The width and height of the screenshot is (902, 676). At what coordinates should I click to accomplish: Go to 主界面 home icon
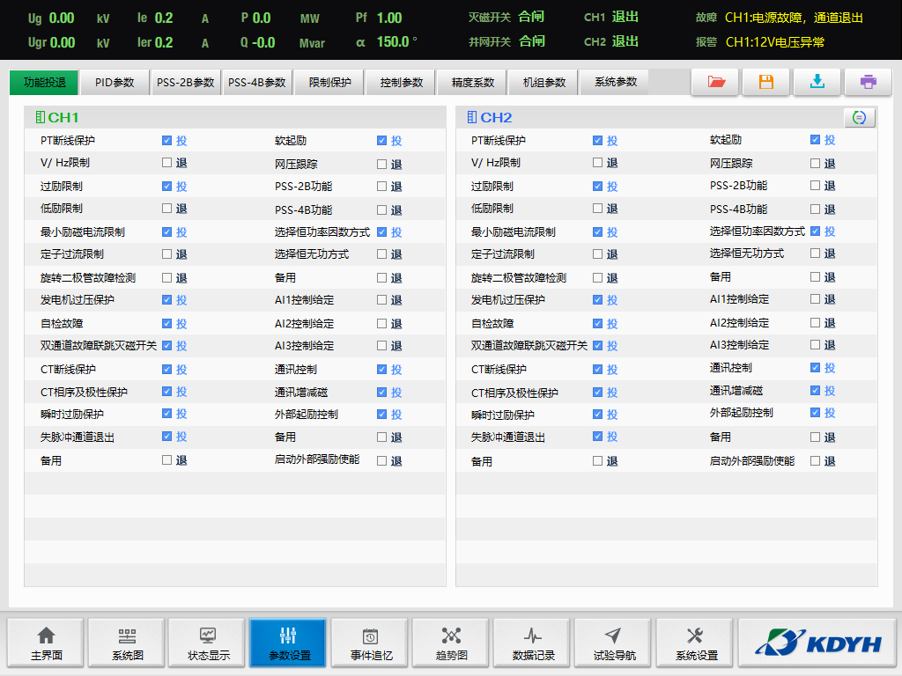pyautogui.click(x=46, y=644)
